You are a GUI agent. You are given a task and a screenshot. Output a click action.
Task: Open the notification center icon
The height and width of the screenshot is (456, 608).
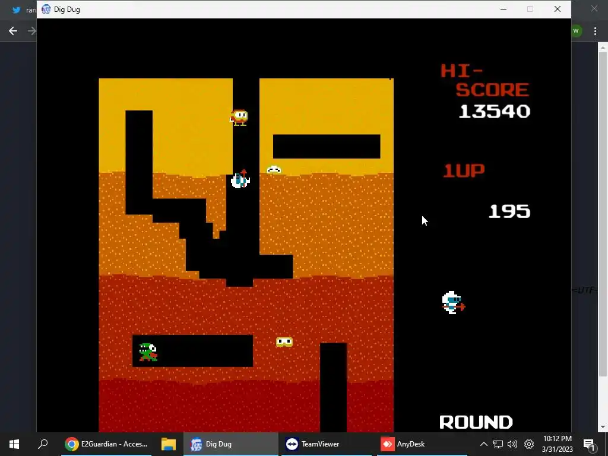(x=590, y=445)
